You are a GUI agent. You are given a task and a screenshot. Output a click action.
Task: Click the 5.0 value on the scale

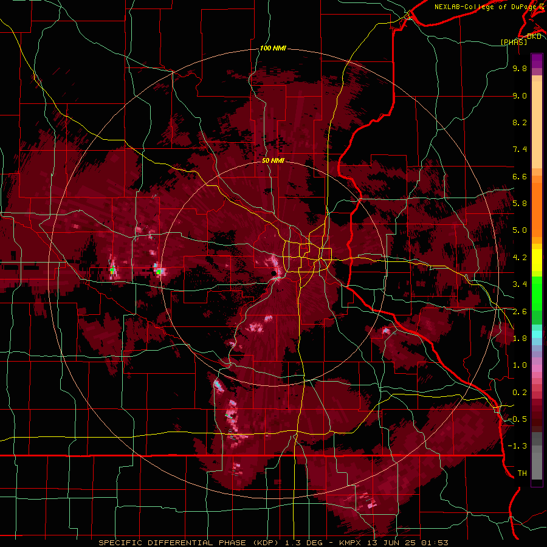520,230
